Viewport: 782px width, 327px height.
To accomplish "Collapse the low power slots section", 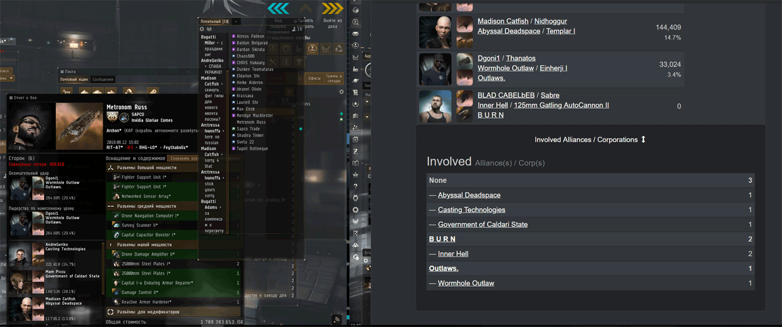I will tap(174, 245).
